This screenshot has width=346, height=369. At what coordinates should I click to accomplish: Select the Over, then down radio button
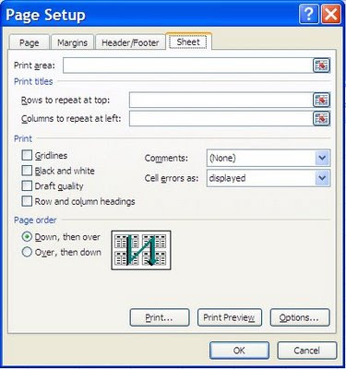pos(27,252)
